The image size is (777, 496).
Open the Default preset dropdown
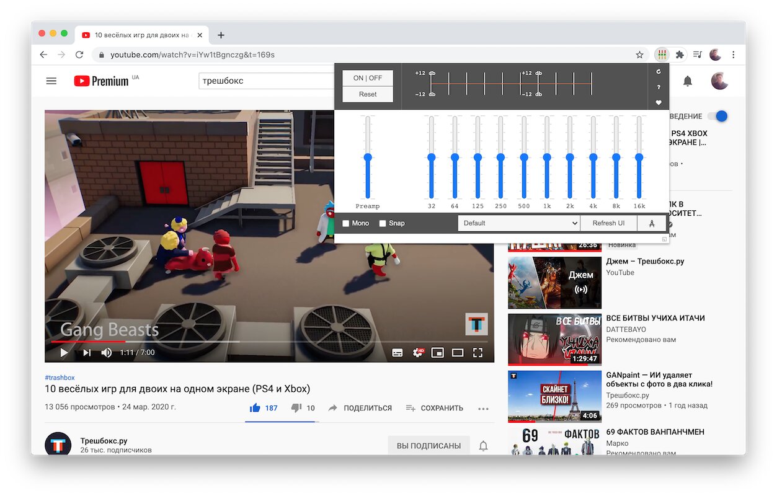click(519, 223)
